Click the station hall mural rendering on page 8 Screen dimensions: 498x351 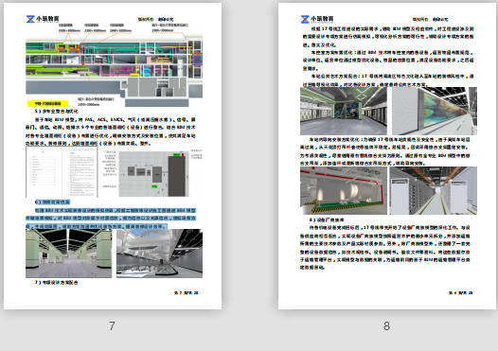344,111
